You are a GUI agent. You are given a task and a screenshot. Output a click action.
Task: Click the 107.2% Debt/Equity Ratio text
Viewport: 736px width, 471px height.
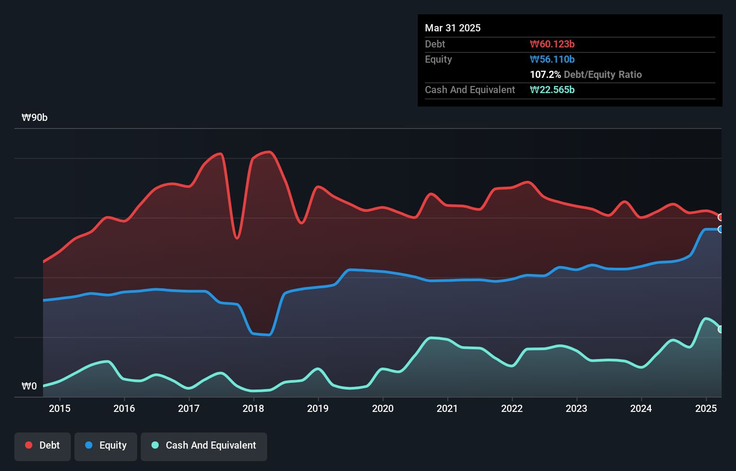point(586,74)
